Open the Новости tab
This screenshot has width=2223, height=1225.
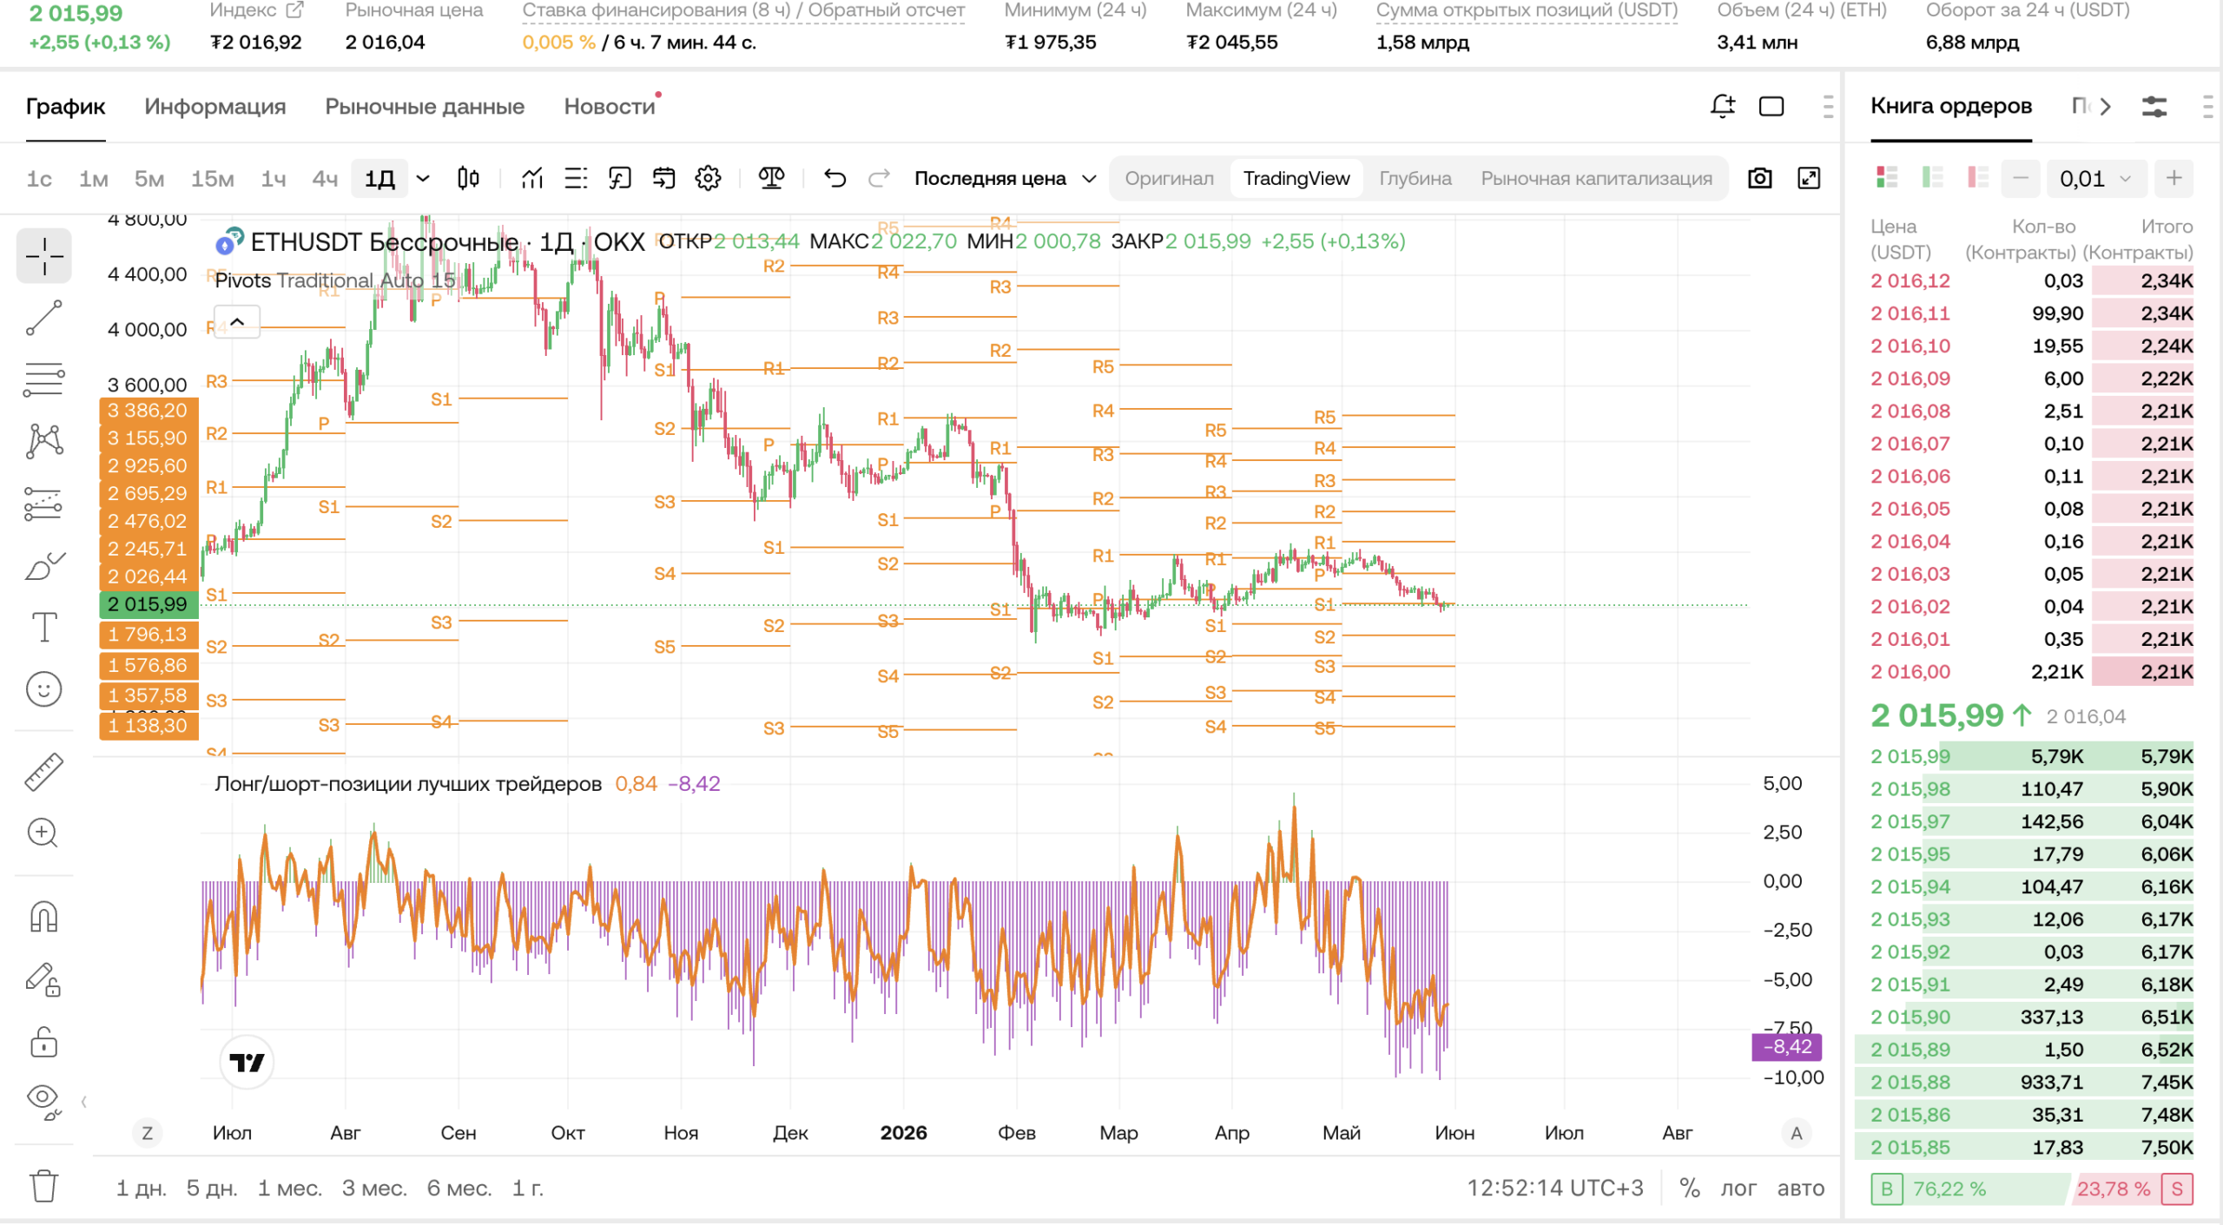pos(609,106)
